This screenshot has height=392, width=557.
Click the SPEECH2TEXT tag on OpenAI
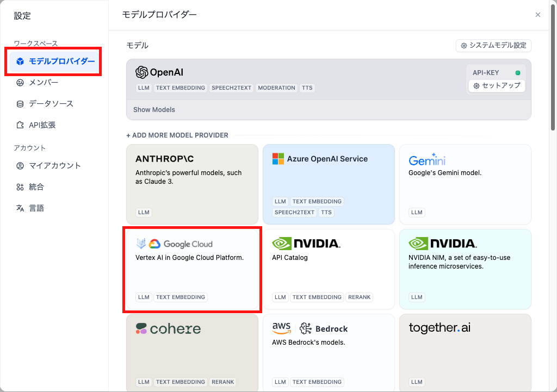pyautogui.click(x=231, y=88)
